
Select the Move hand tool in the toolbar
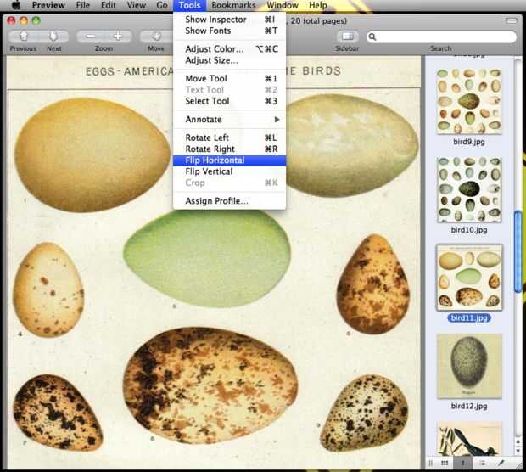[x=156, y=37]
